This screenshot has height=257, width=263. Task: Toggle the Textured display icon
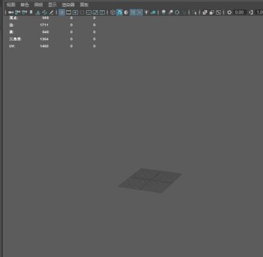[140, 13]
